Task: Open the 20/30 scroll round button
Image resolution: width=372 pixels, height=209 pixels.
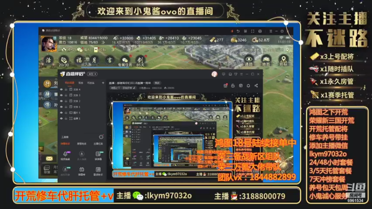Action: (64, 61)
